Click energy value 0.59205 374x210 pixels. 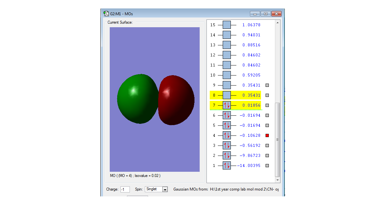point(251,75)
